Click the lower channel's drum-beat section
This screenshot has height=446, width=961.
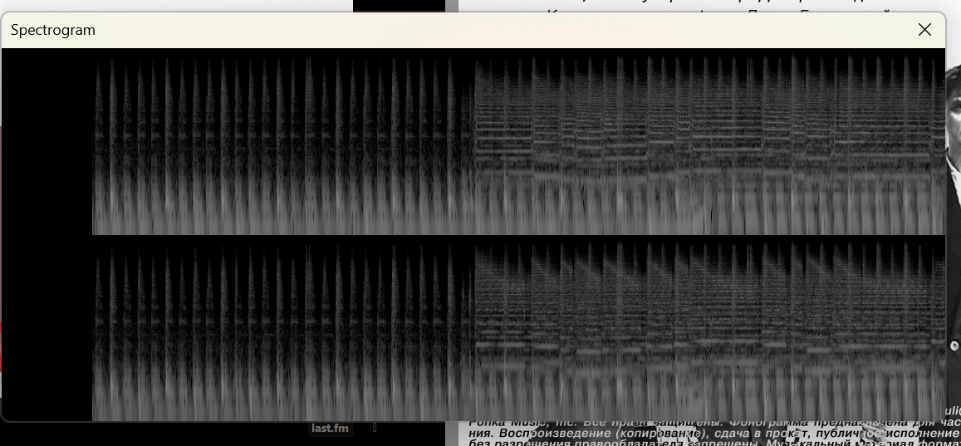coord(282,328)
